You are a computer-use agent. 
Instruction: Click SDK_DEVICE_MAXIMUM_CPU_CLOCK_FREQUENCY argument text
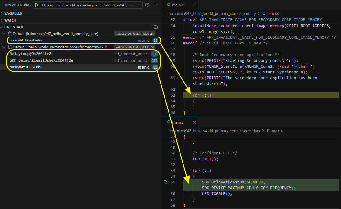click(x=247, y=188)
